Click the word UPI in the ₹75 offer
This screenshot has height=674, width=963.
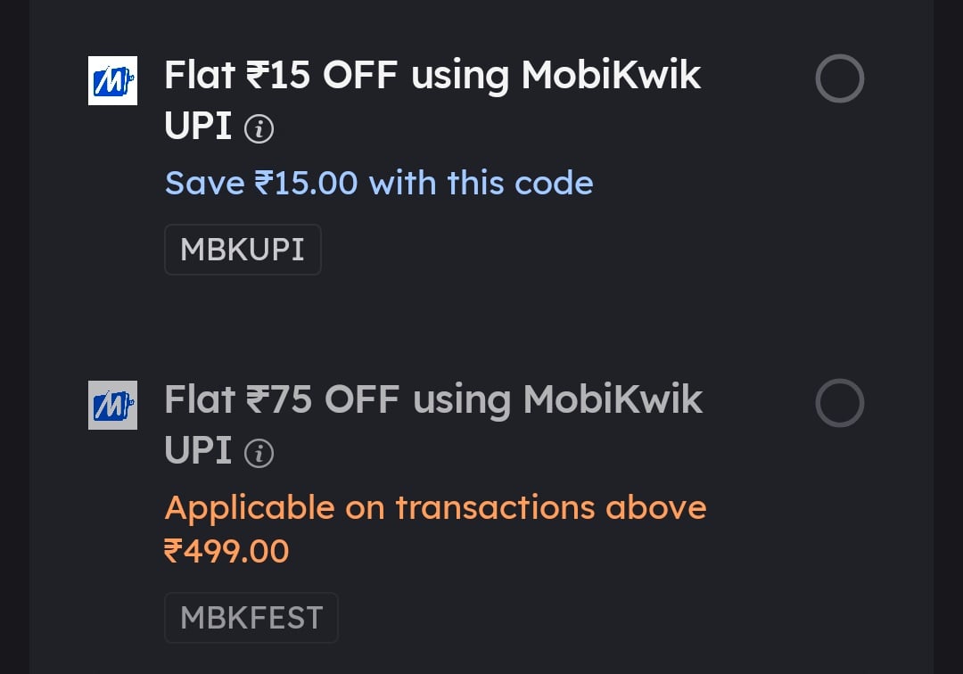[198, 450]
